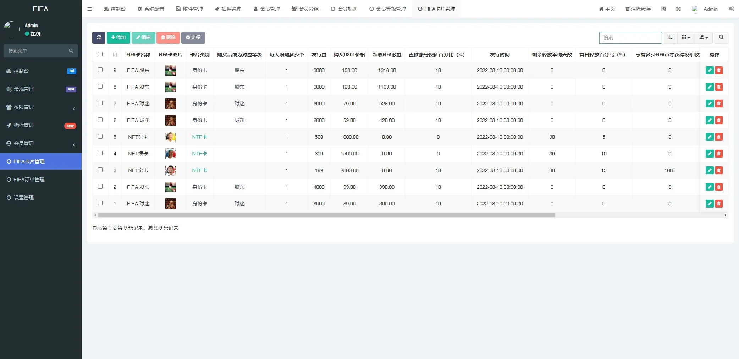Open 常规管理 in sidebar
739x359 pixels.
pyautogui.click(x=41, y=89)
